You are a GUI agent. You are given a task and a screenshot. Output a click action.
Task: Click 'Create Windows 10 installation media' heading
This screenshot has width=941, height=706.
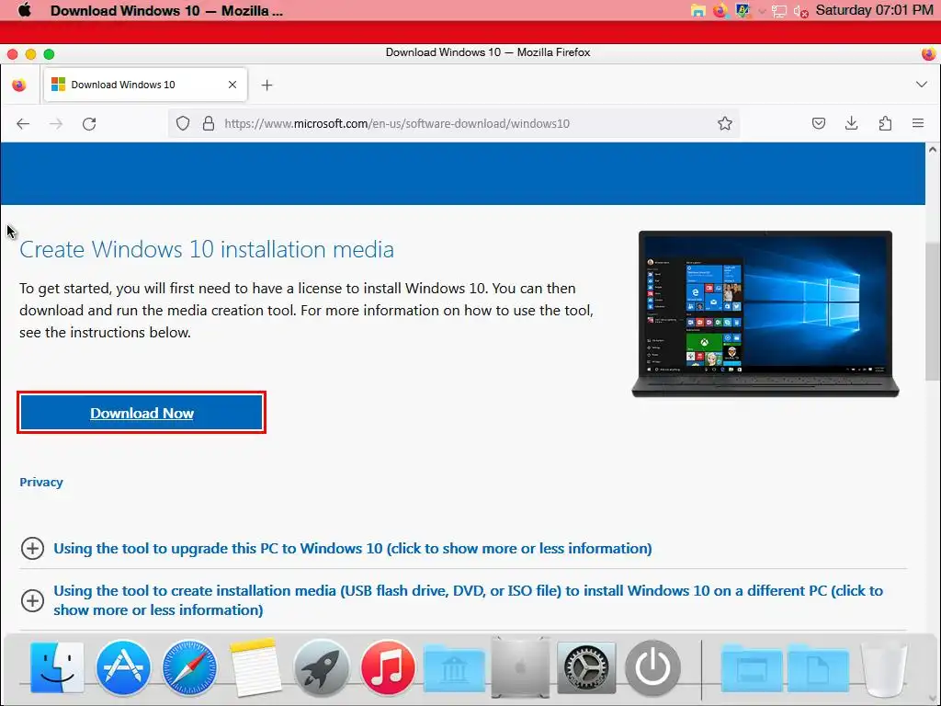pyautogui.click(x=207, y=250)
